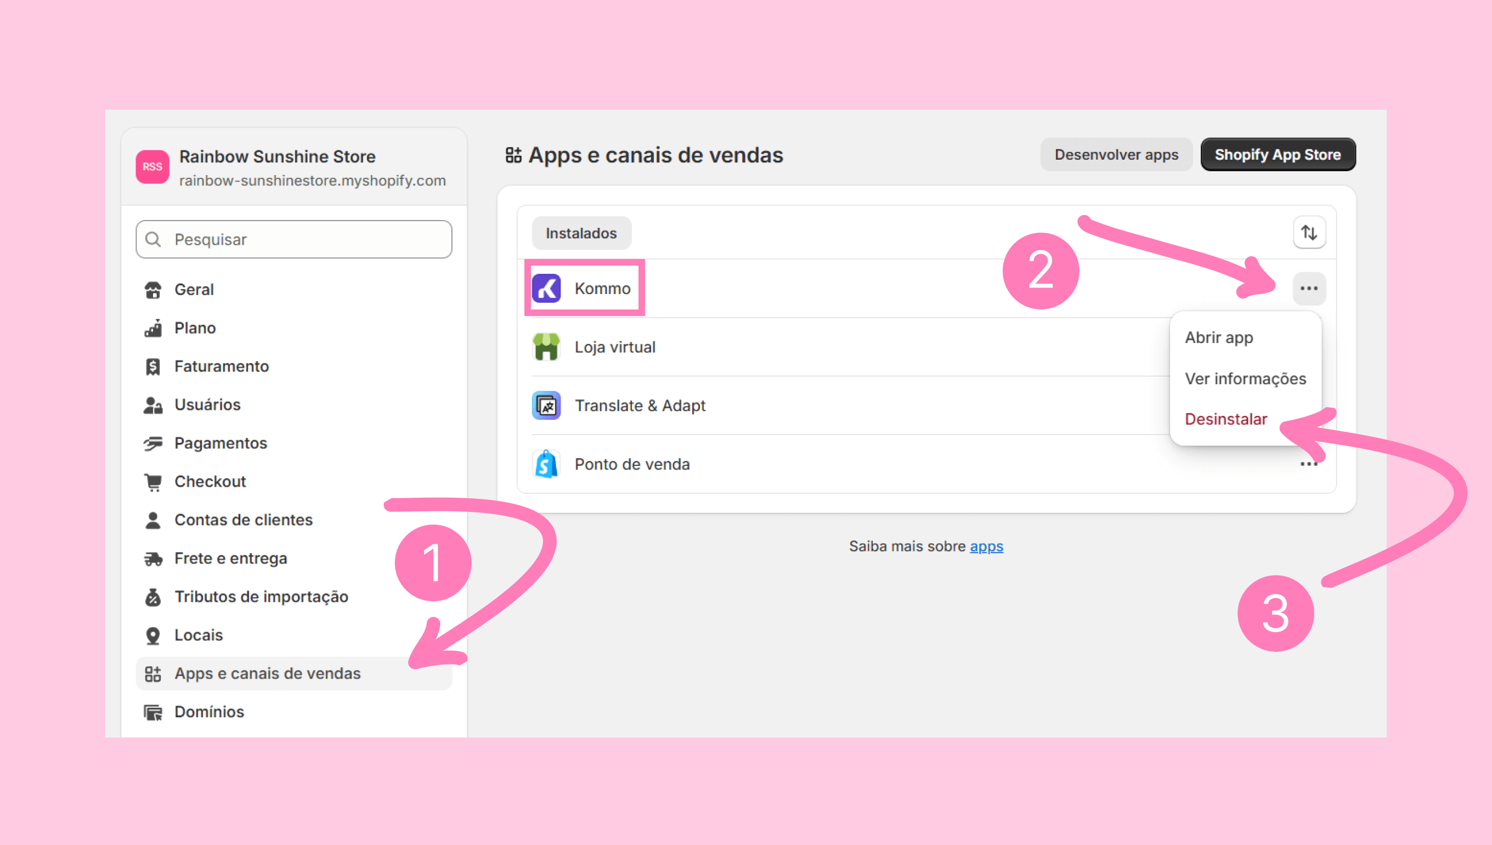The image size is (1492, 845).
Task: Open Frete e entrega settings
Action: click(293, 559)
